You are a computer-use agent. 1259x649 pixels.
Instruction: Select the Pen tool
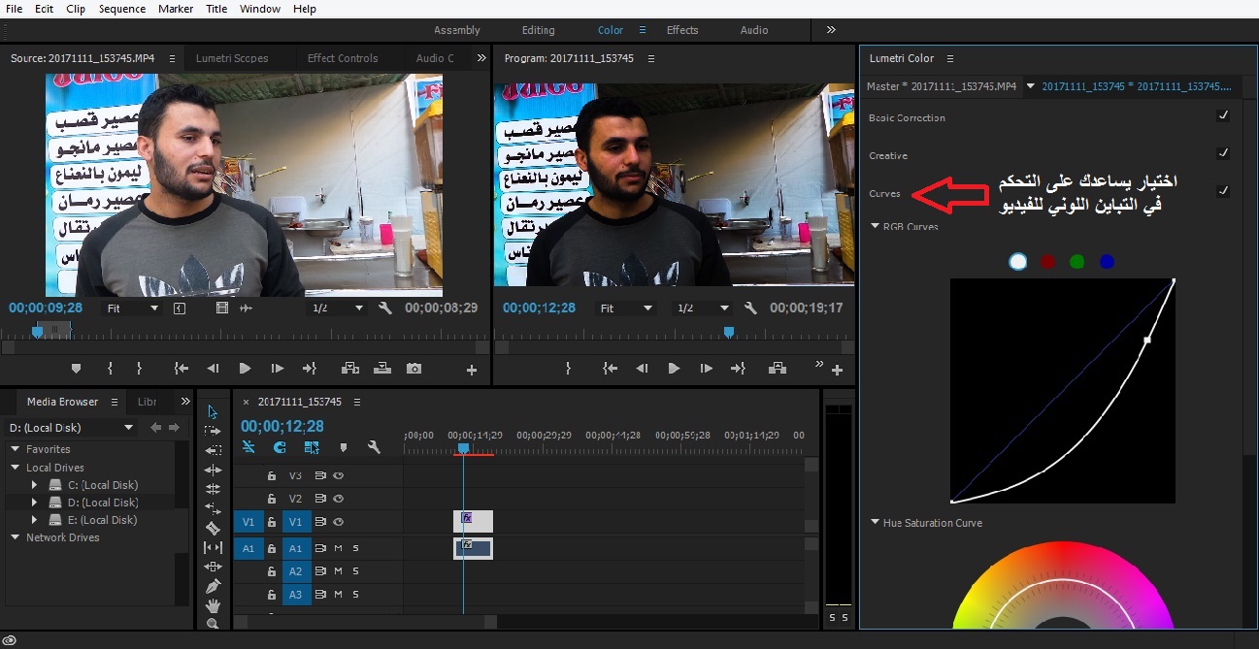(x=214, y=587)
